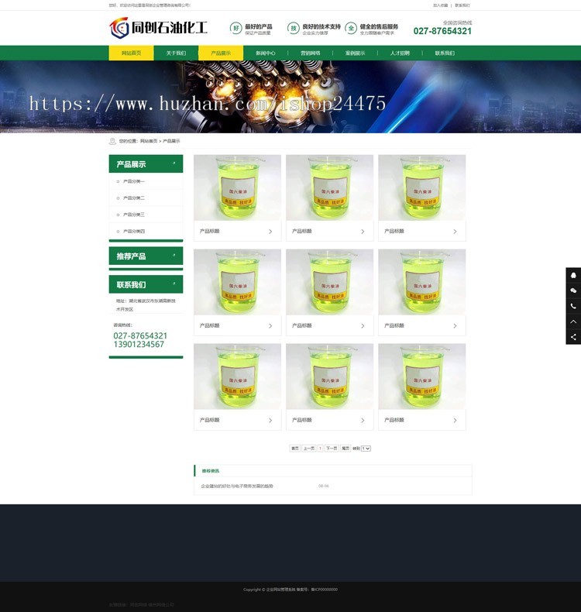Click the 尾页 pagination button
Screen dimensions: 581x612
pos(346,449)
